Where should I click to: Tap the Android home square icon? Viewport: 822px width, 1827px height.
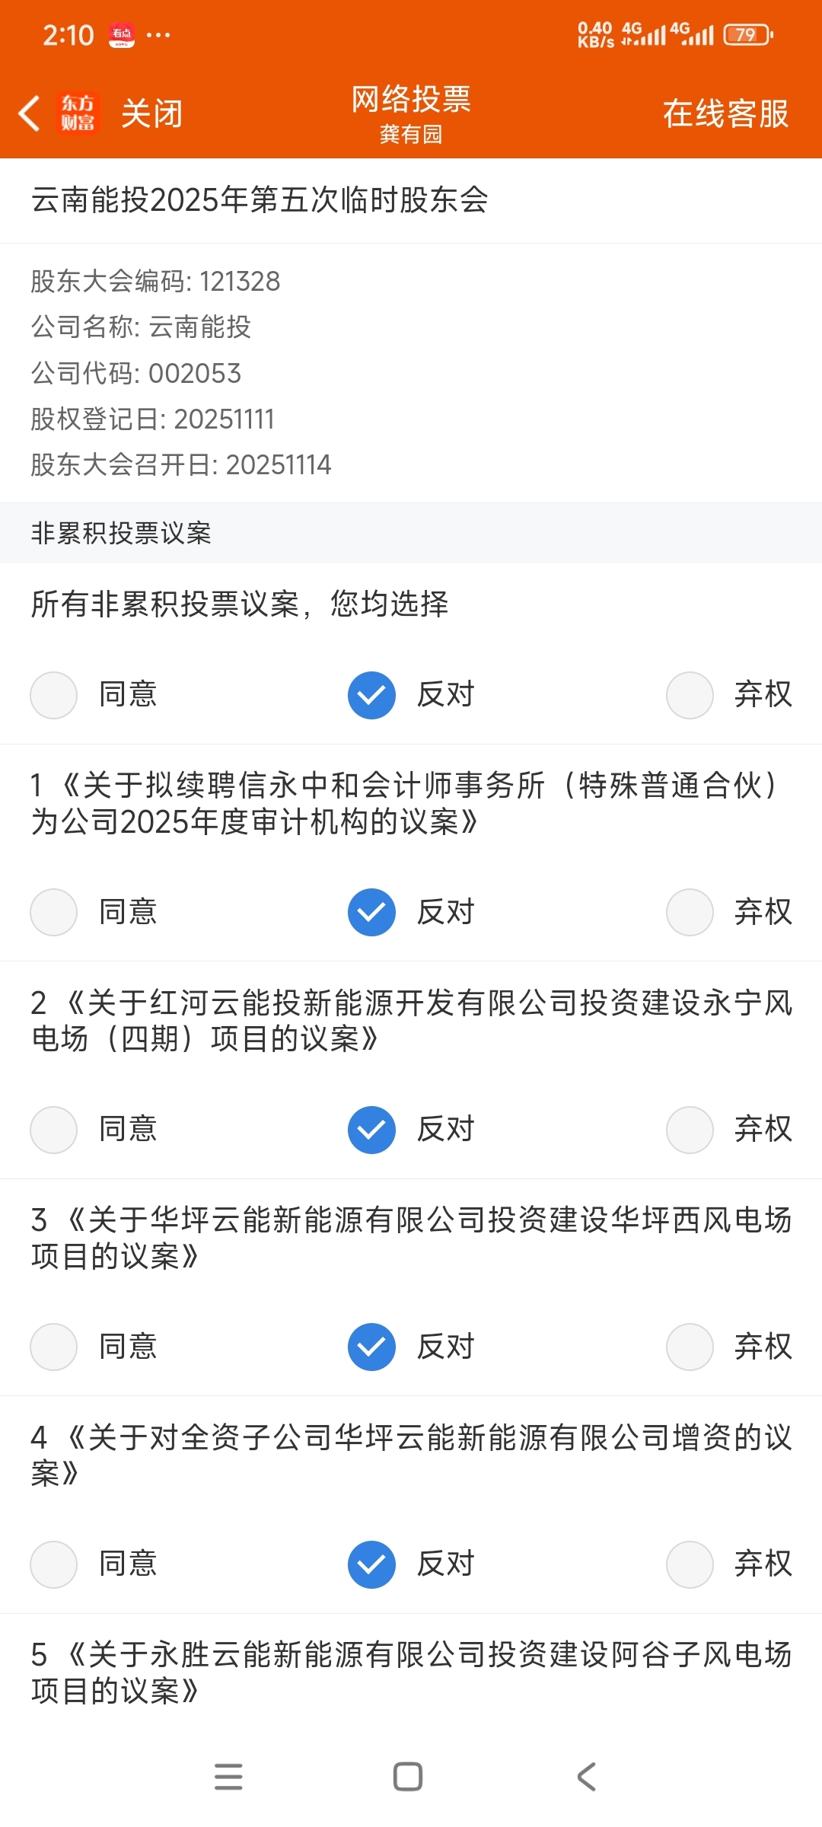pos(408,1777)
